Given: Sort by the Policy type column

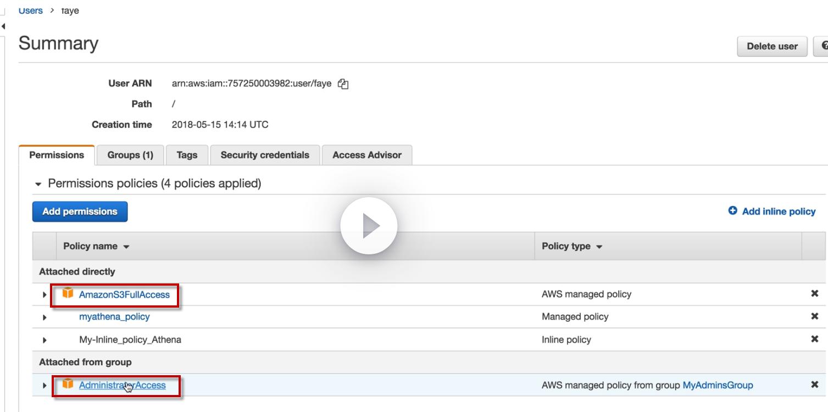Looking at the screenshot, I should point(572,246).
